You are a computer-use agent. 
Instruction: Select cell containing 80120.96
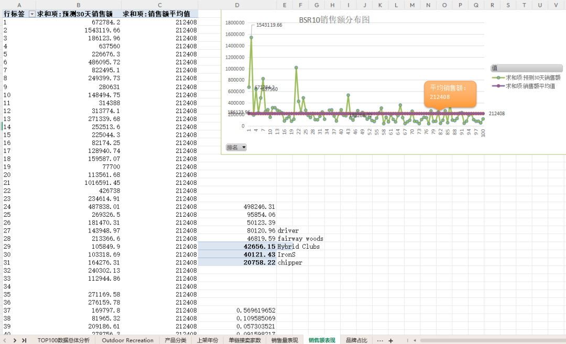click(x=237, y=230)
